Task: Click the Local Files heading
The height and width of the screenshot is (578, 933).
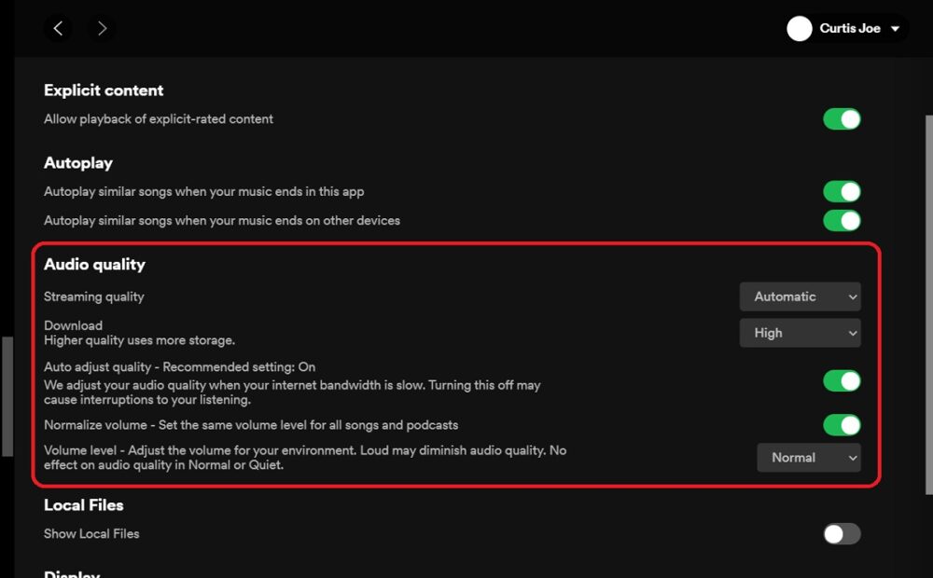Action: point(83,504)
